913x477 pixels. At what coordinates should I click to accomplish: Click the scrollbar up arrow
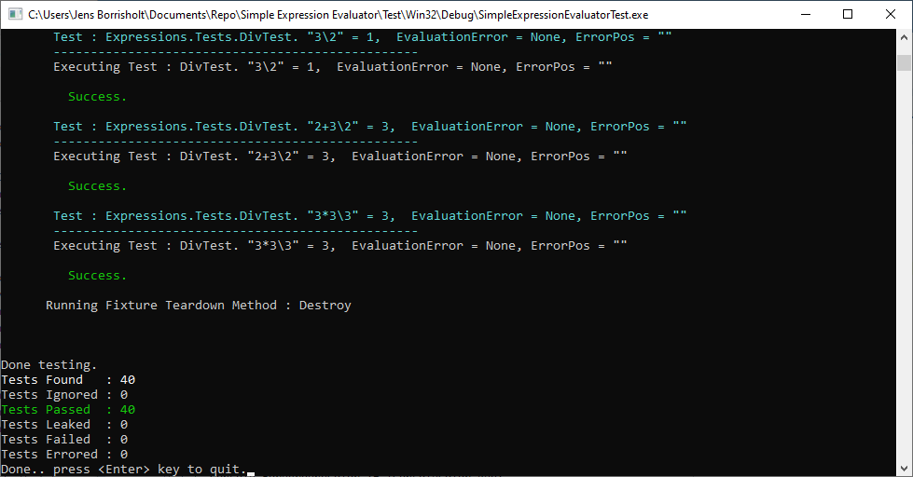904,36
